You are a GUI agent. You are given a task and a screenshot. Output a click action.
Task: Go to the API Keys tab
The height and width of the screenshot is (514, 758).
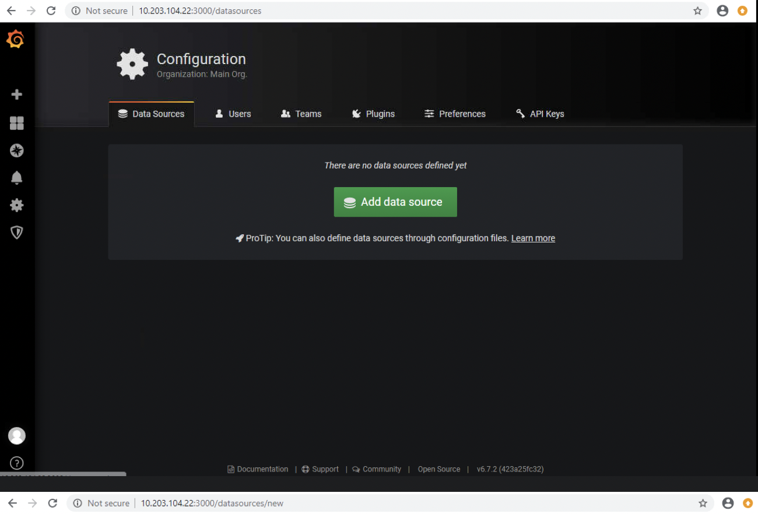point(540,114)
